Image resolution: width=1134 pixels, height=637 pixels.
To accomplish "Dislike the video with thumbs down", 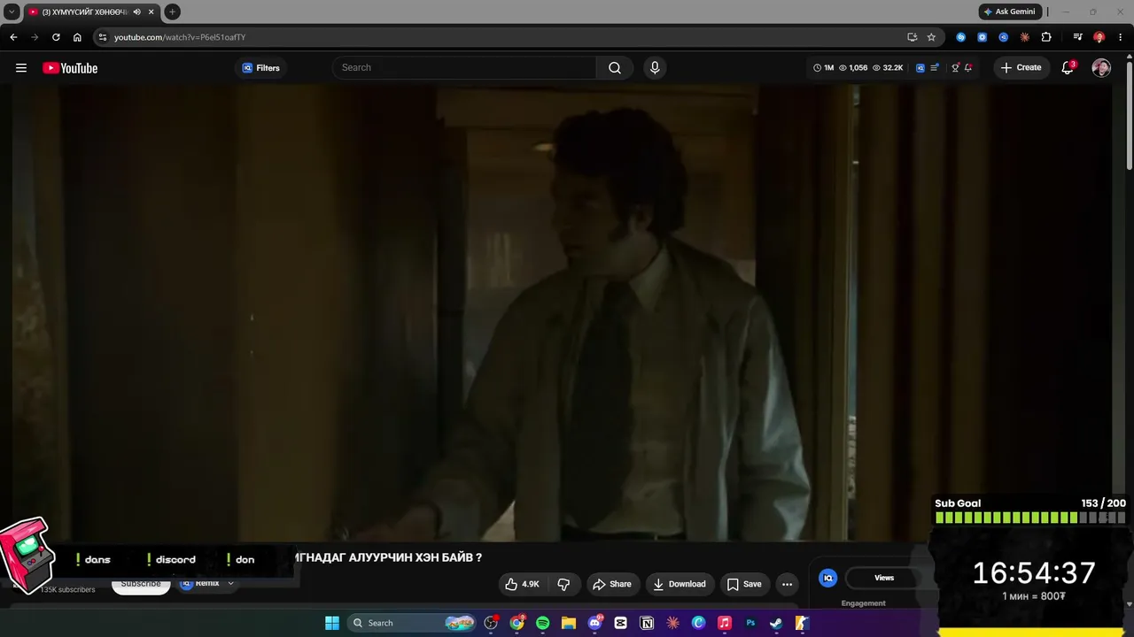I will (x=563, y=584).
